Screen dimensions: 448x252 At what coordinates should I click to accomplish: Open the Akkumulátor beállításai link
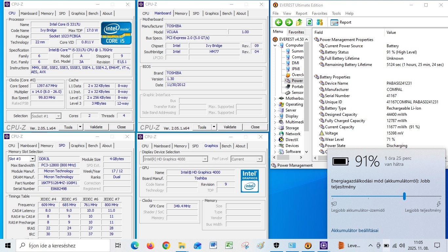pyautogui.click(x=355, y=230)
